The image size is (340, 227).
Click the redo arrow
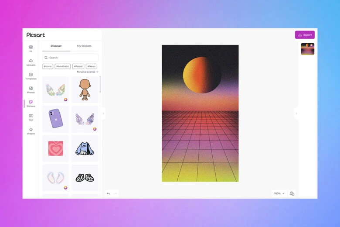(115, 193)
